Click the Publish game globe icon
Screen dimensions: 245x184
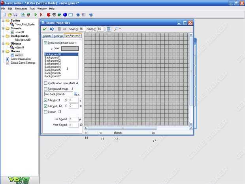click(28, 15)
